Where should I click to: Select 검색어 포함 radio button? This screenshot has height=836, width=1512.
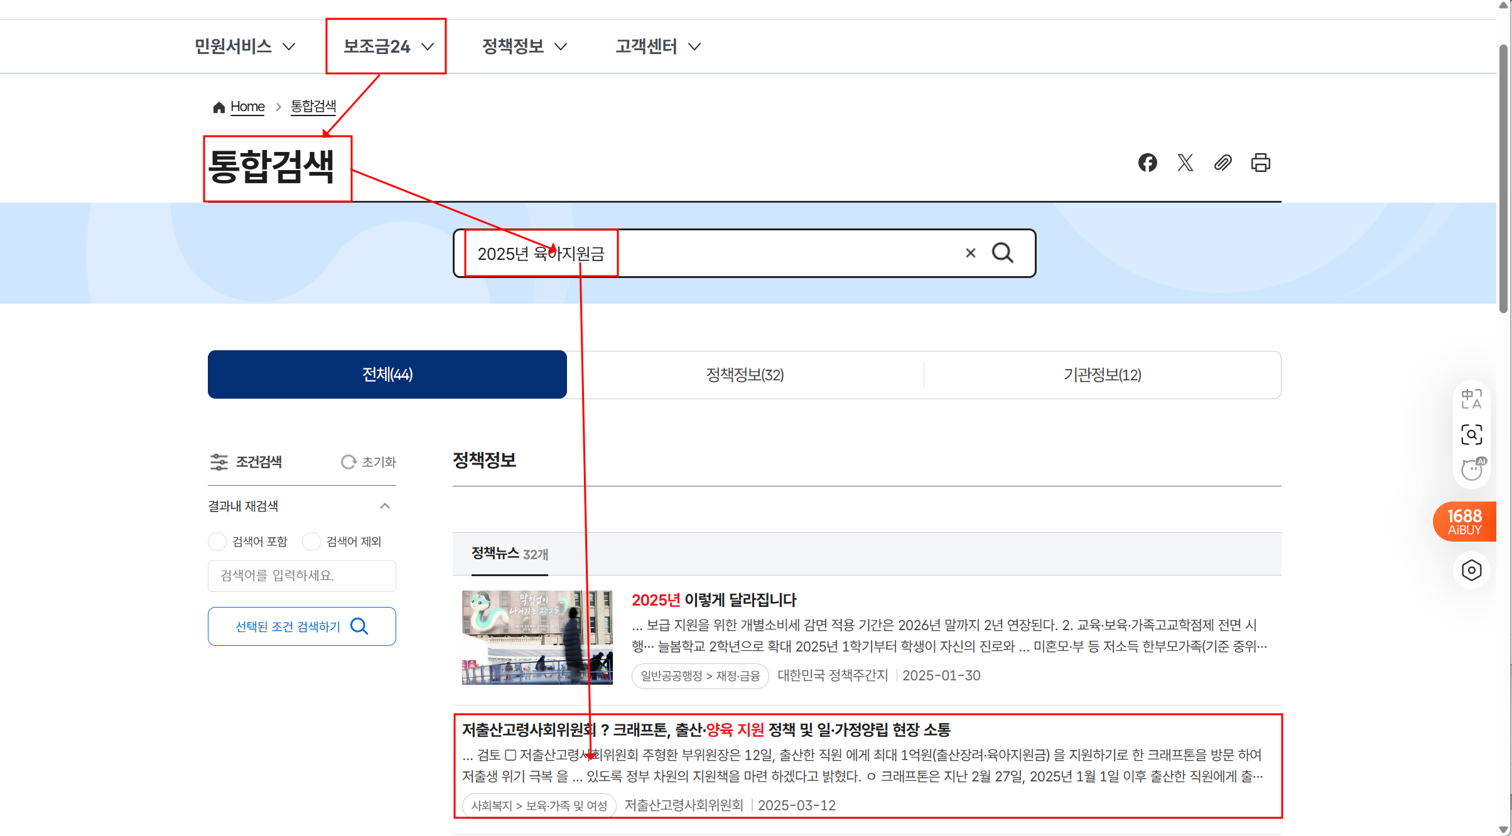tap(217, 542)
